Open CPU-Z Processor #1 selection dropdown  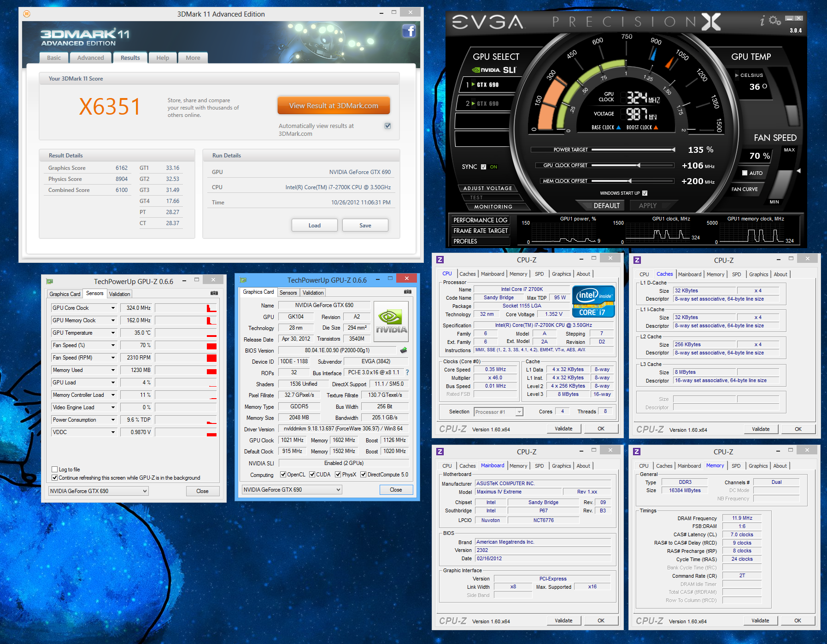(x=499, y=412)
